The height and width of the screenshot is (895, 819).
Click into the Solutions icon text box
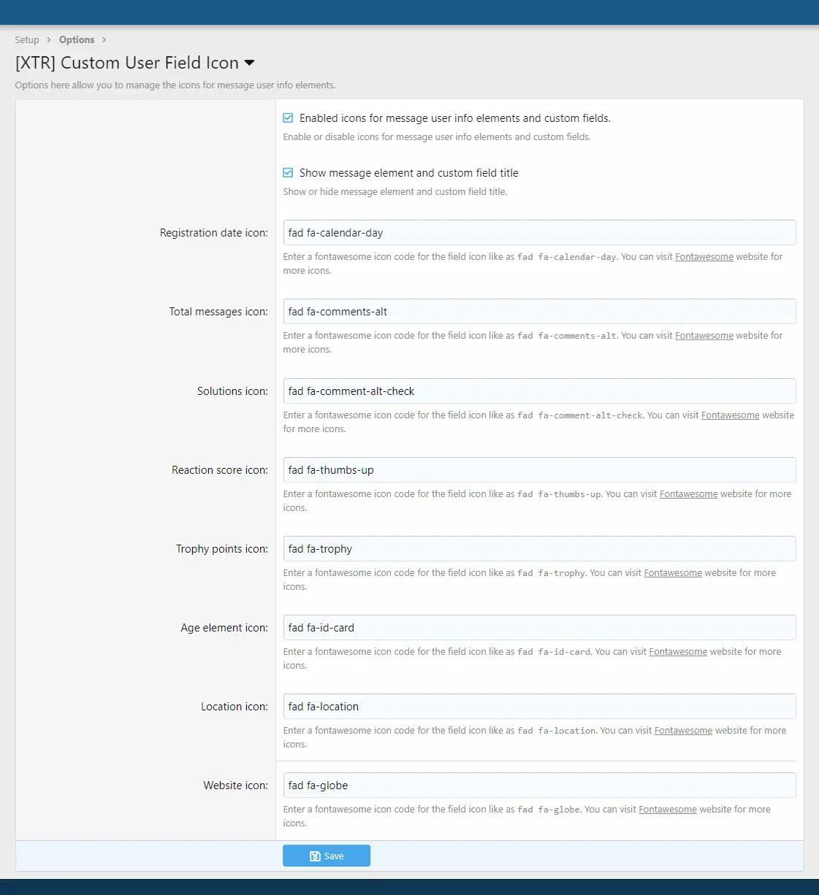(x=539, y=391)
